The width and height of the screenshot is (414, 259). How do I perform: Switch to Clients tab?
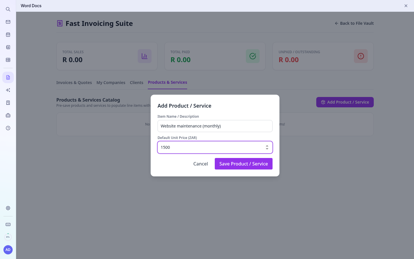coord(137,83)
